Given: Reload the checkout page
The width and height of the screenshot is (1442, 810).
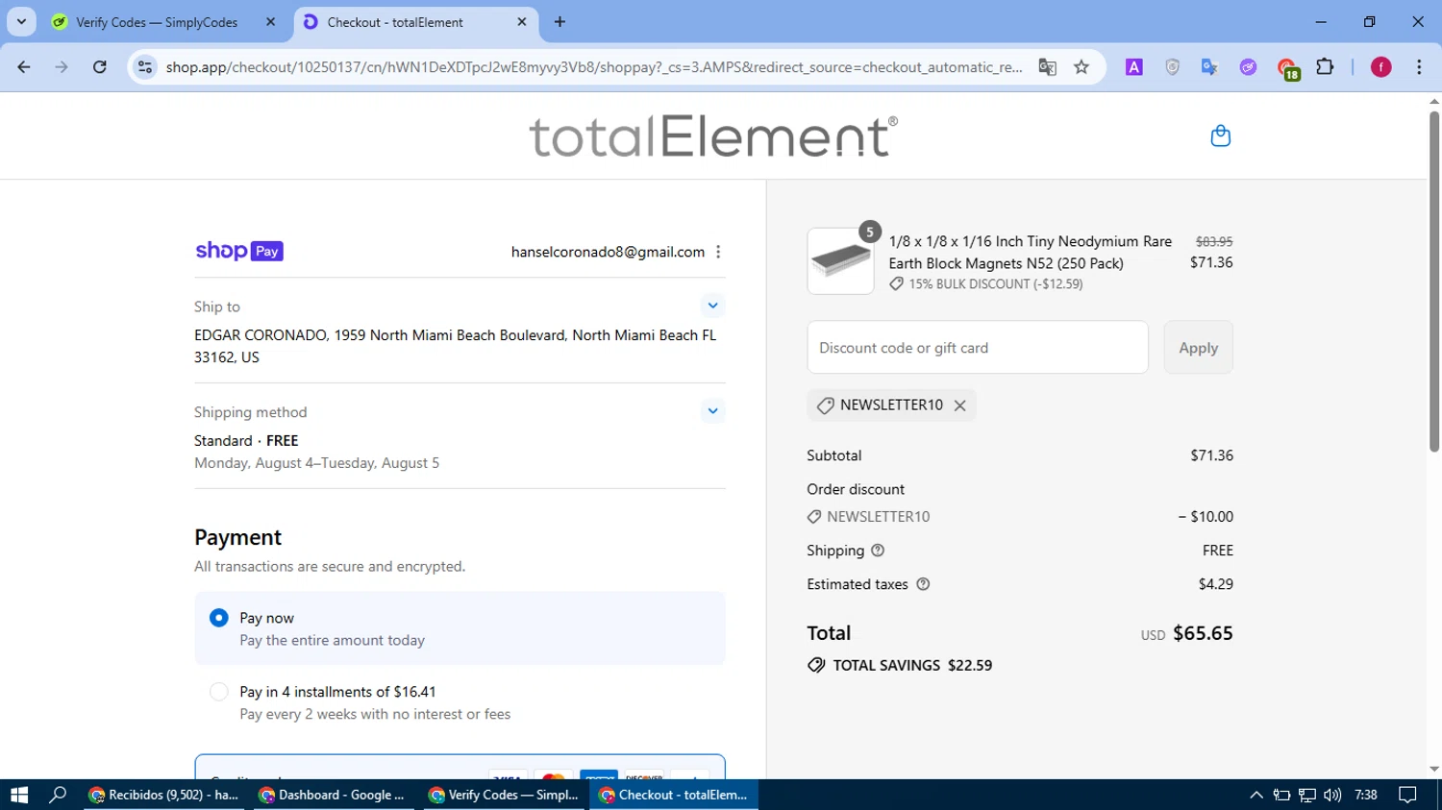Looking at the screenshot, I should (x=100, y=67).
